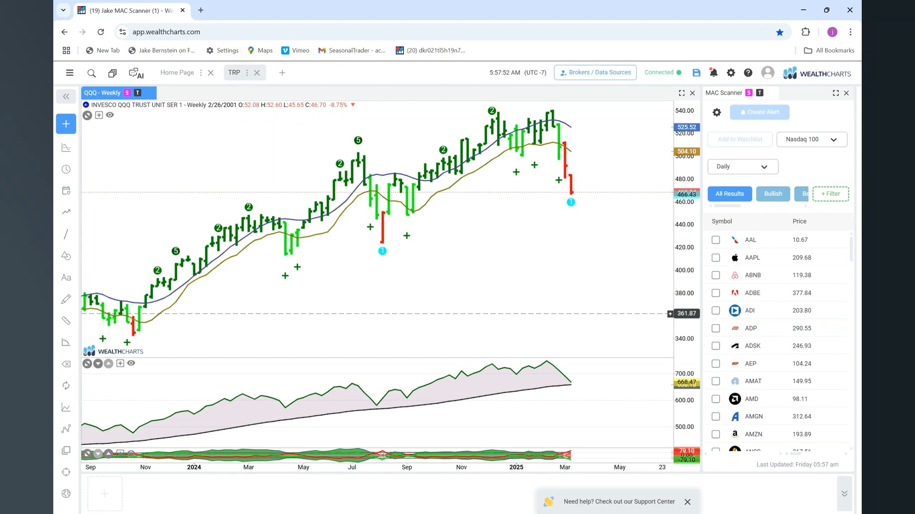The height and width of the screenshot is (514, 915).
Task: Close the Support Center help popup
Action: [x=687, y=502]
